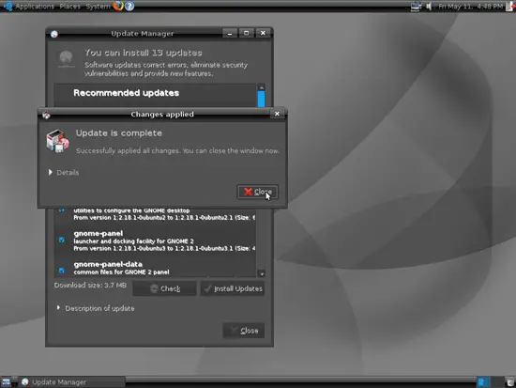This screenshot has width=516, height=388.
Task: Click the X on Changes applied titlebar
Action: coord(277,114)
